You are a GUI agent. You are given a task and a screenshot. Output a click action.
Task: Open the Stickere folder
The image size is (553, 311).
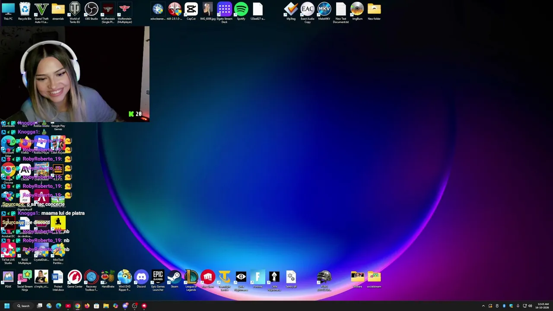coord(357,279)
